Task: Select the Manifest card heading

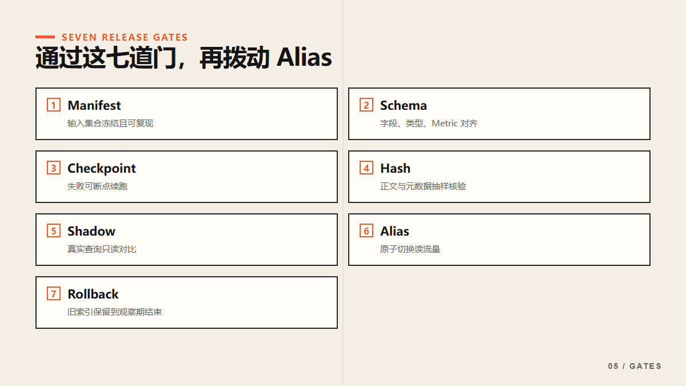Action: [94, 105]
